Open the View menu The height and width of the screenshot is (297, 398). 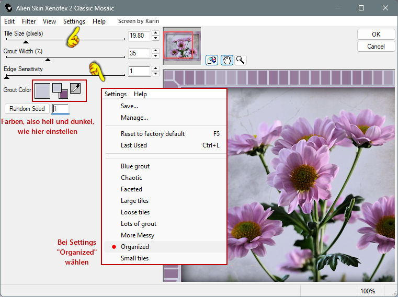[50, 21]
